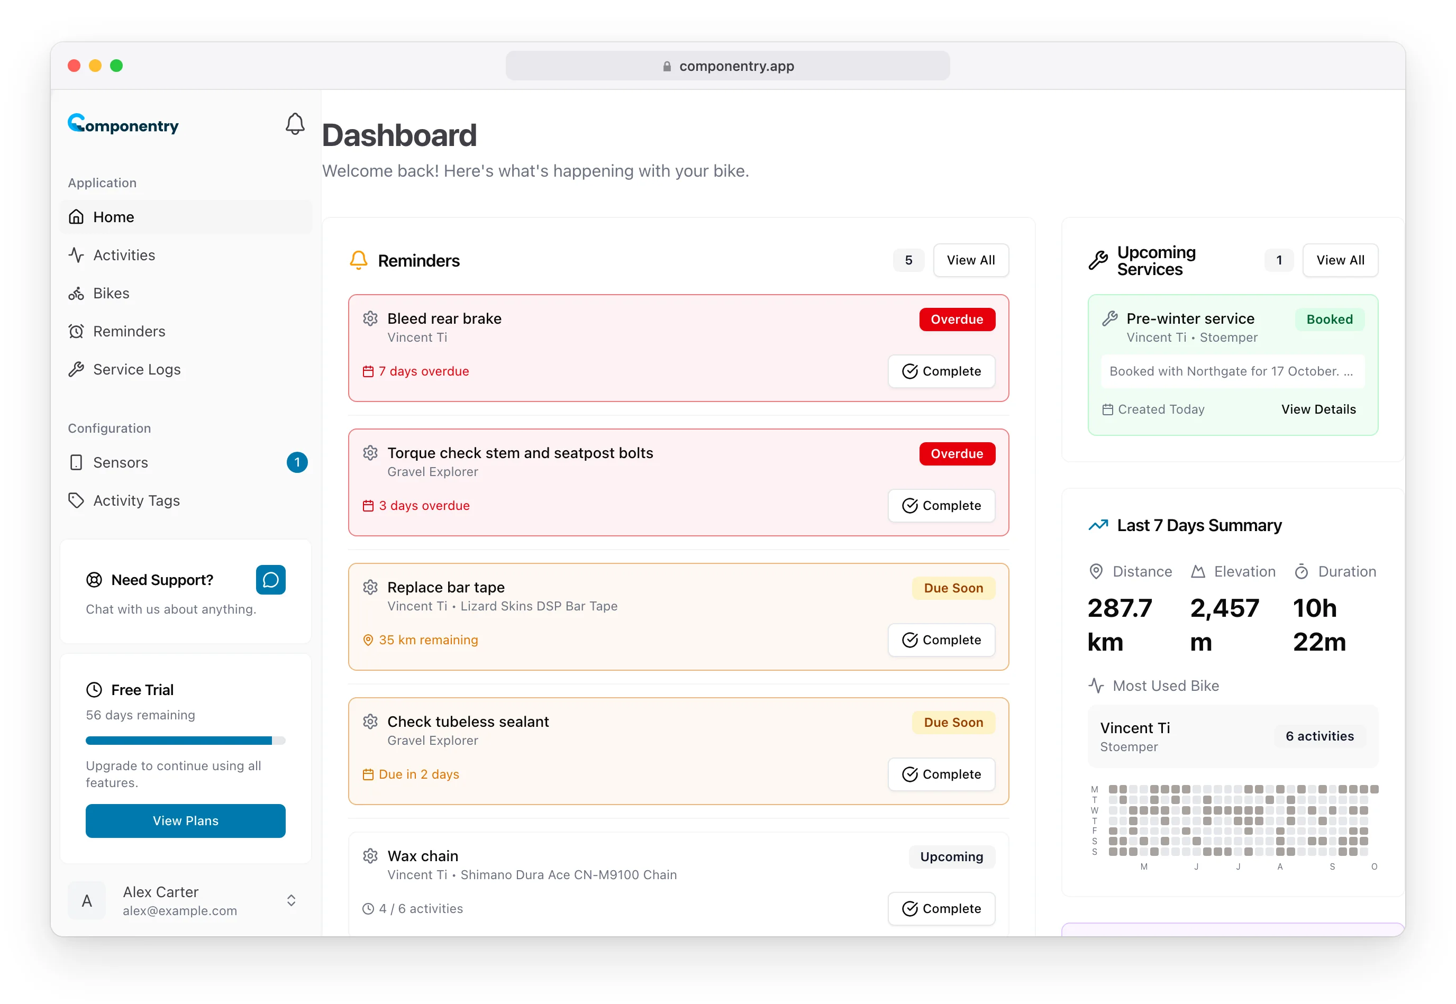Mark Replace bar tape as Complete
The width and height of the screenshot is (1456, 1004).
pos(941,640)
